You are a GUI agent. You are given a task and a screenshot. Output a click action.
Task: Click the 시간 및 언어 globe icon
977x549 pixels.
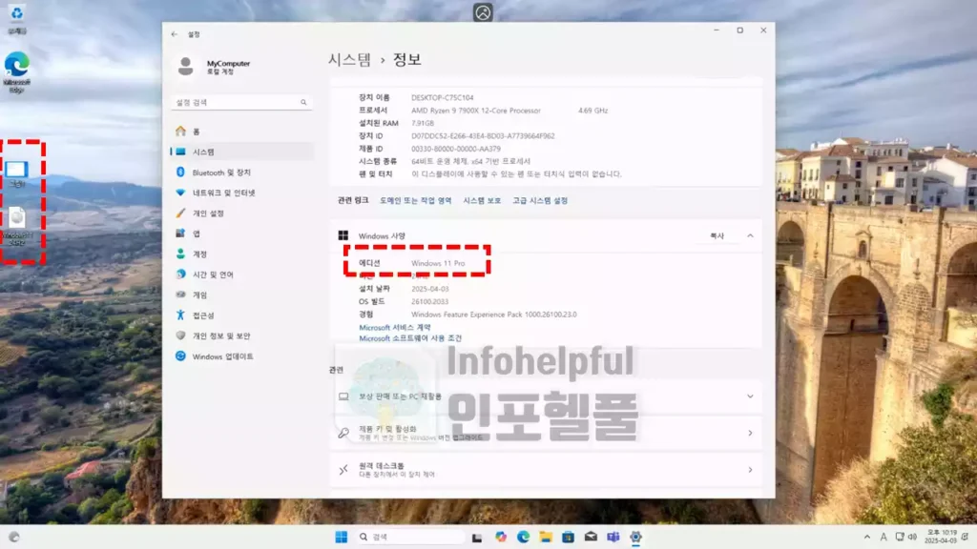click(180, 274)
